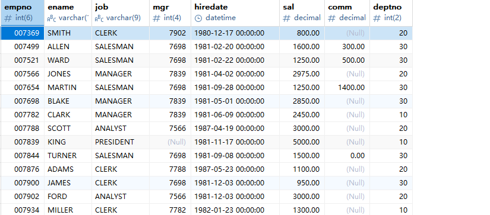
Task: Click the hiredate column header
Action: pos(235,13)
